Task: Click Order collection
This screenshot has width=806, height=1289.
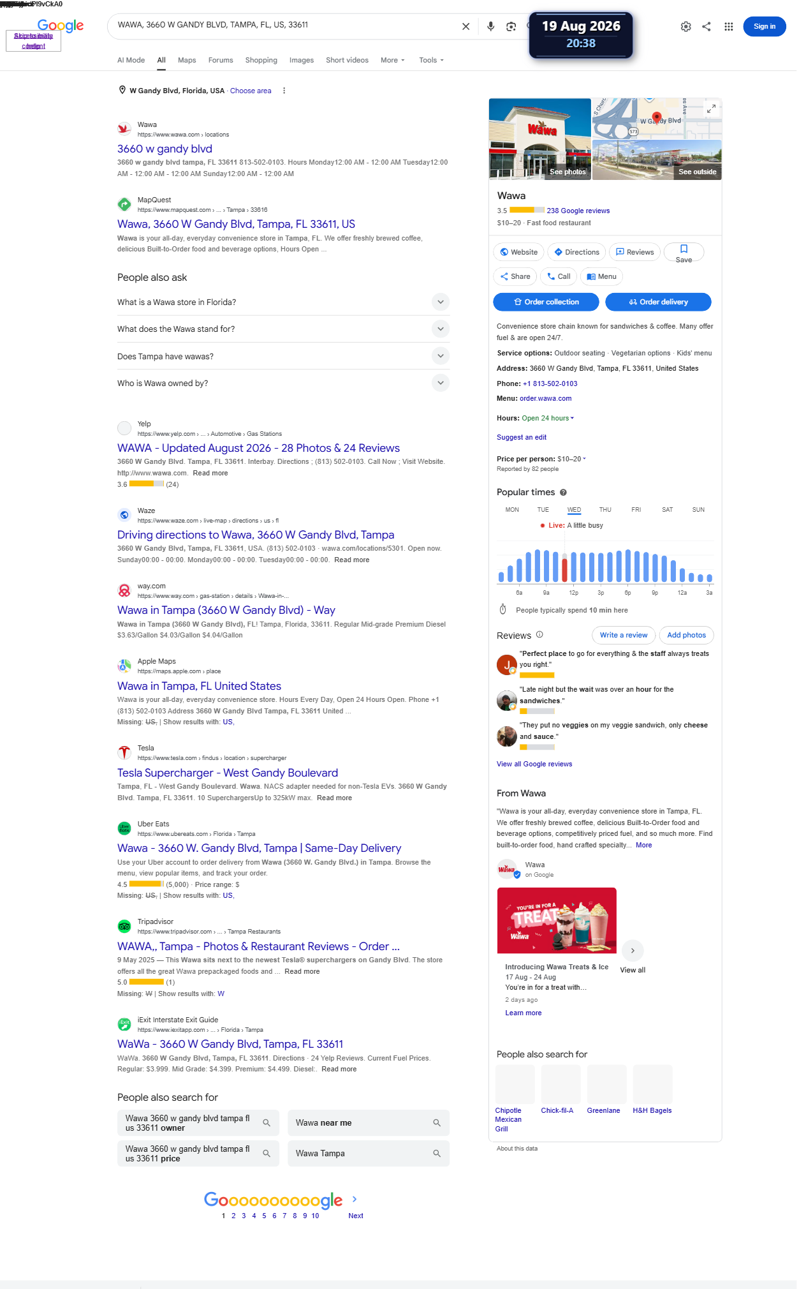Action: click(546, 302)
